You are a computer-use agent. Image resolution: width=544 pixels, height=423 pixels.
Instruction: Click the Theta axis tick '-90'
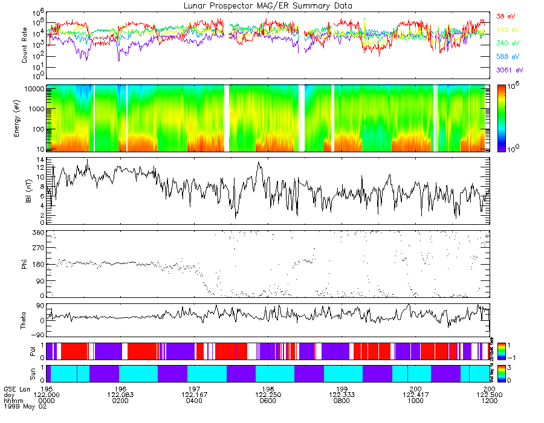pos(37,335)
